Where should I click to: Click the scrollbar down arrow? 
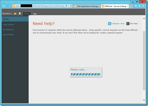point(144,100)
